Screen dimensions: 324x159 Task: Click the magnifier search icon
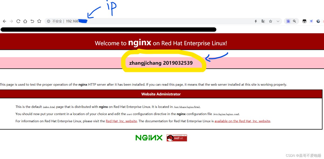295,21
